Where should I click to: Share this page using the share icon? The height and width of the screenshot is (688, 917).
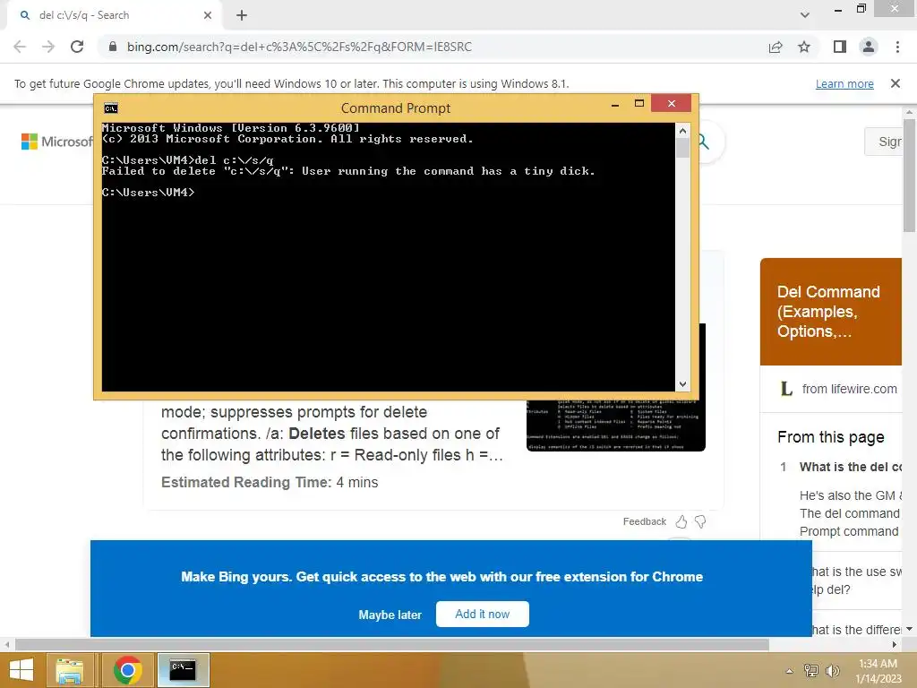tap(776, 47)
